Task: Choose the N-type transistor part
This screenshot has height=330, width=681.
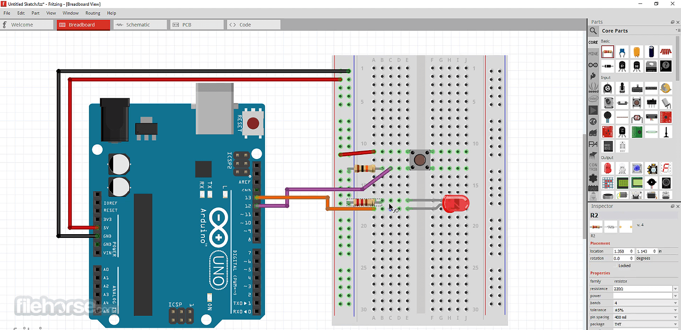Action: 637,66
